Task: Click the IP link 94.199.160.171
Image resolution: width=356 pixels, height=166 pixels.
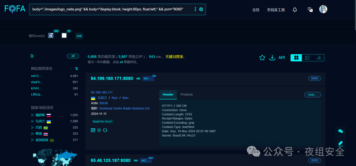Action: click(x=102, y=92)
